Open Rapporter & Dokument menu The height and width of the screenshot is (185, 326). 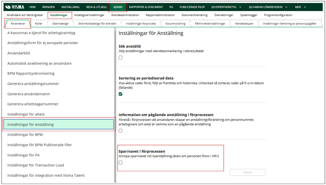(x=146, y=7)
